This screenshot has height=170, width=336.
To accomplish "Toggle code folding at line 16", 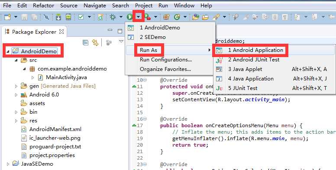I will pos(145,119).
